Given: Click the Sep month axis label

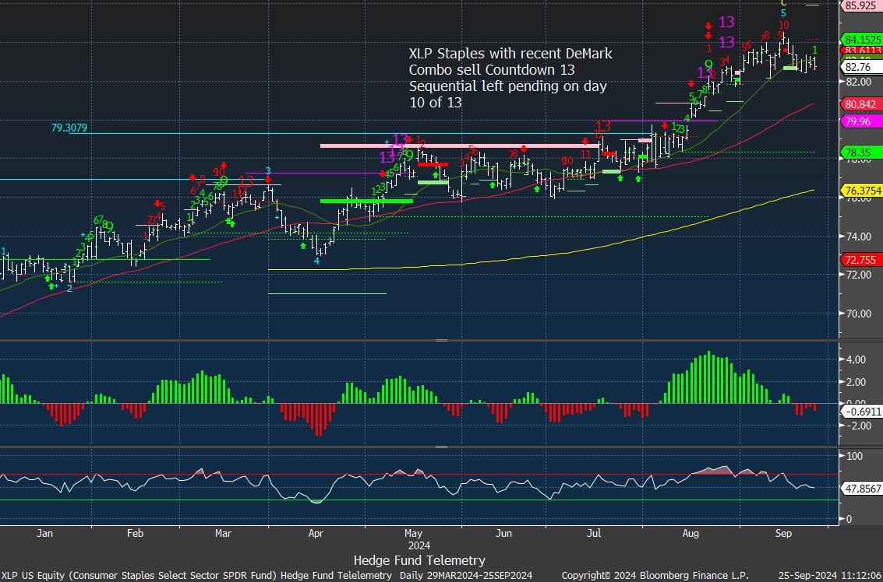Looking at the screenshot, I should (x=783, y=533).
